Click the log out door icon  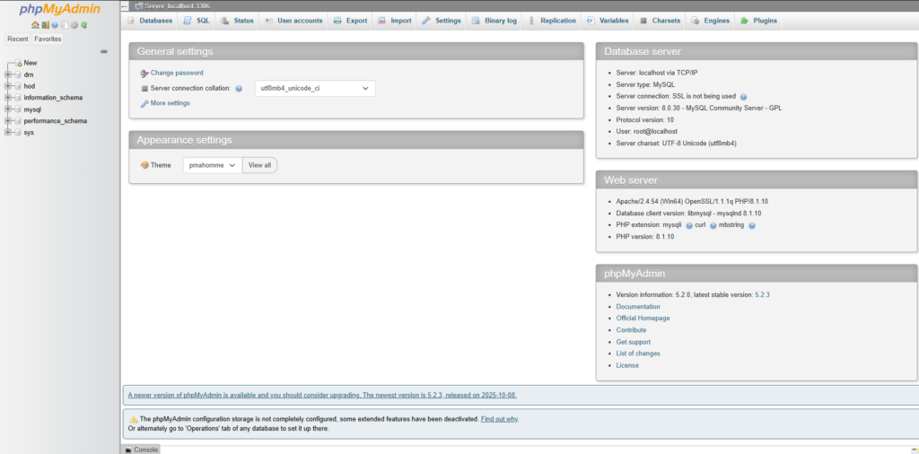pyautogui.click(x=45, y=25)
